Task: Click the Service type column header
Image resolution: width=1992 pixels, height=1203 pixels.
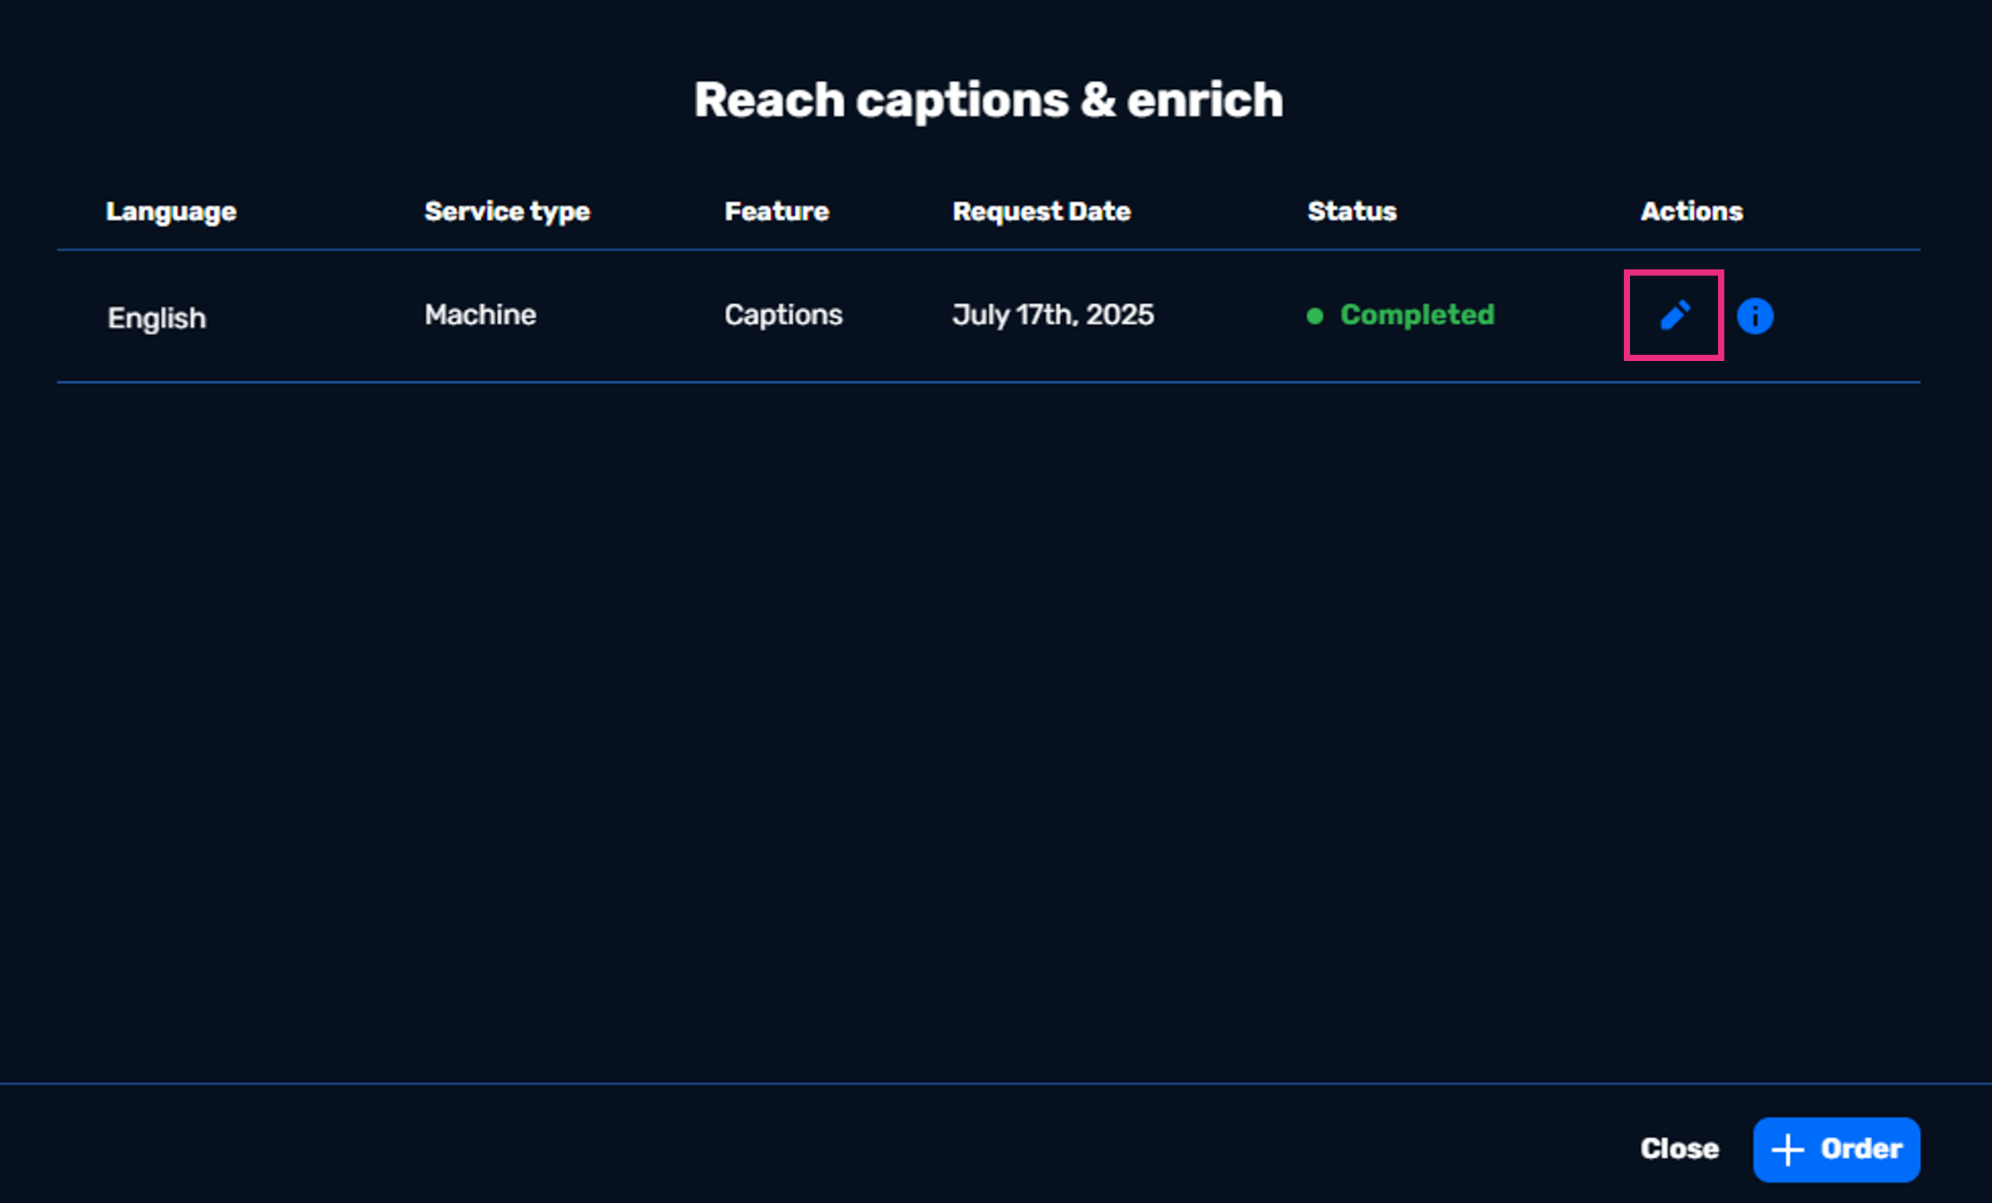Action: click(507, 212)
